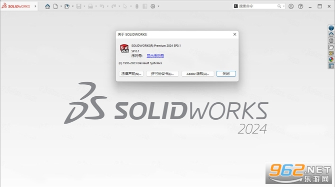The width and height of the screenshot is (335, 187).
Task: Open dropdown arrow next to New icon
Action: click(x=61, y=6)
